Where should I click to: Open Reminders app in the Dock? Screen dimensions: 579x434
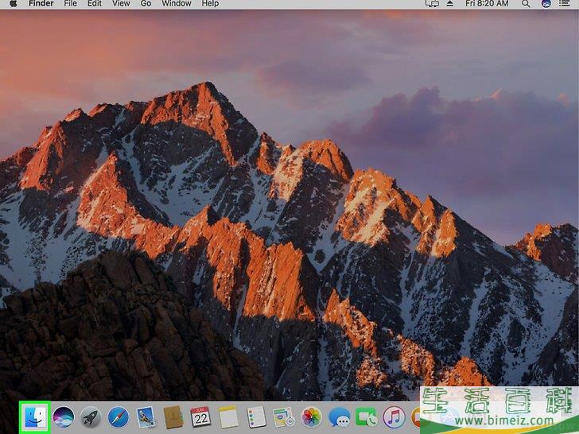(x=256, y=417)
